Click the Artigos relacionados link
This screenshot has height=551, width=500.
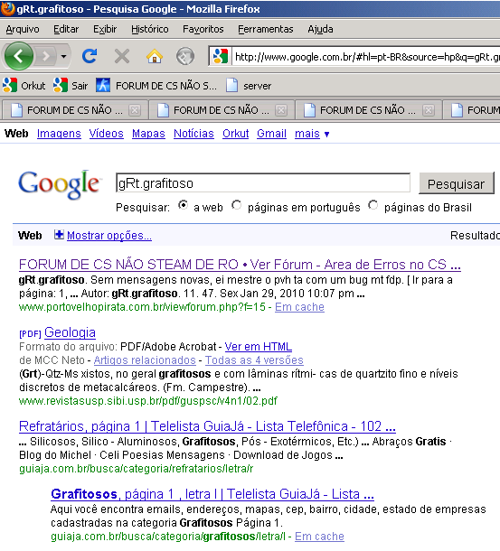pyautogui.click(x=145, y=360)
